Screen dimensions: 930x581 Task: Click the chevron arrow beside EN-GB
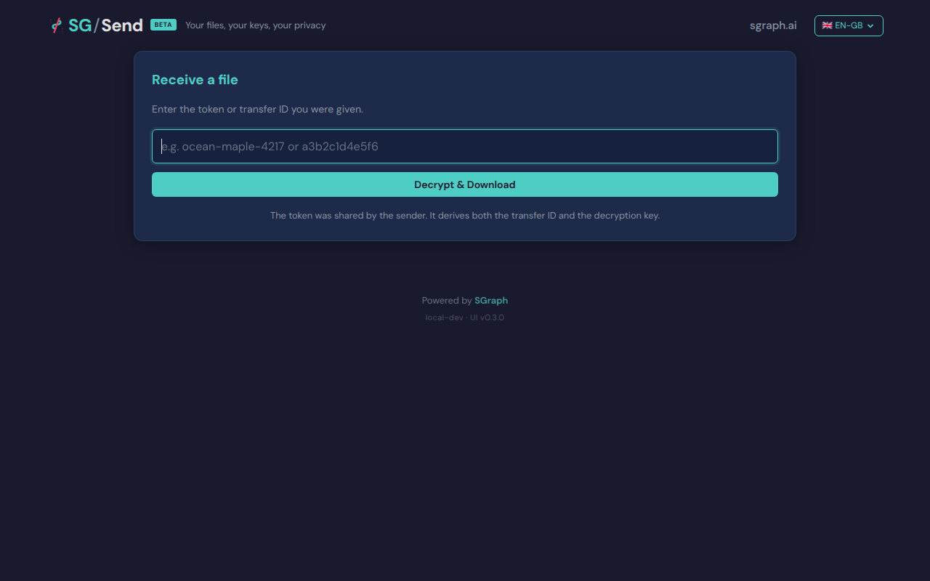click(870, 25)
